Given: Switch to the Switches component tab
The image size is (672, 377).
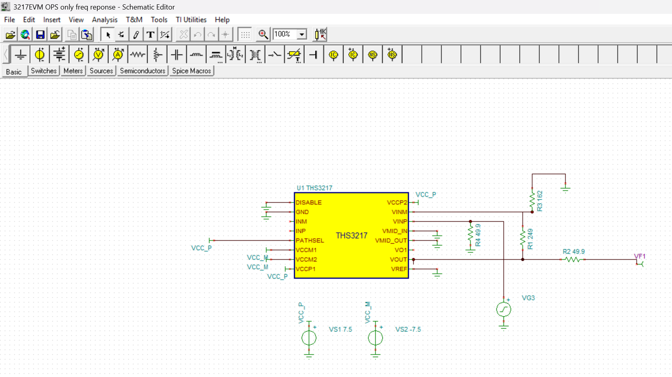Looking at the screenshot, I should click(44, 71).
